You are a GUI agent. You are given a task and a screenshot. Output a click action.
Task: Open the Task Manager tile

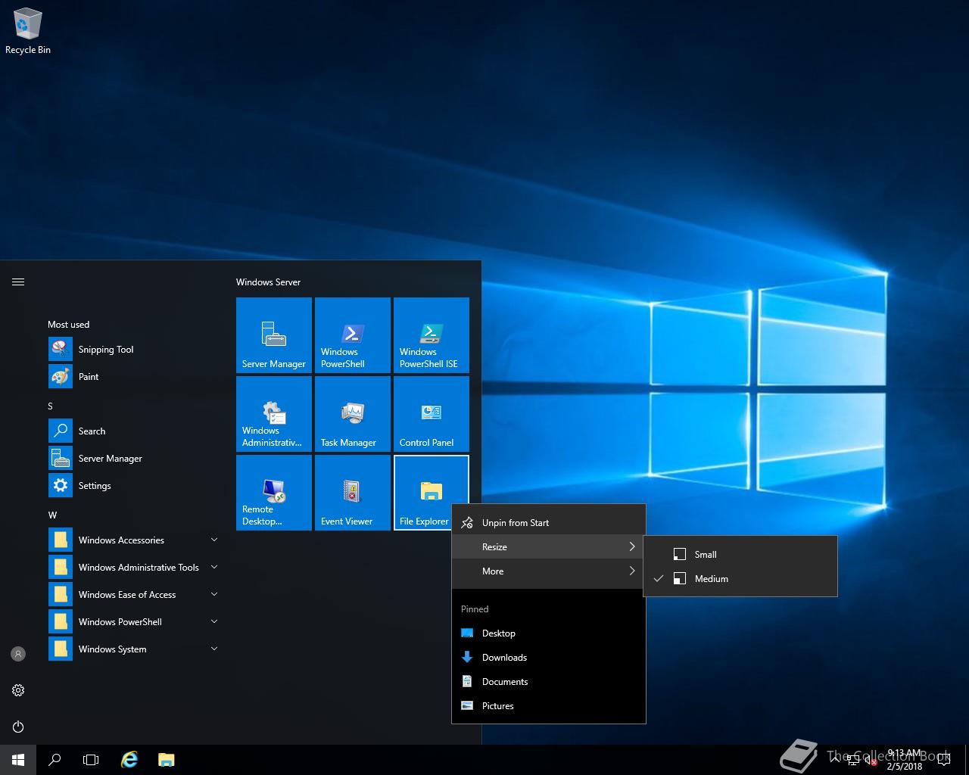(x=353, y=414)
